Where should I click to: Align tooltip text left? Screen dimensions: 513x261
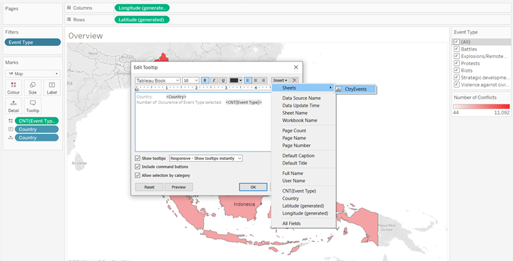coord(248,80)
